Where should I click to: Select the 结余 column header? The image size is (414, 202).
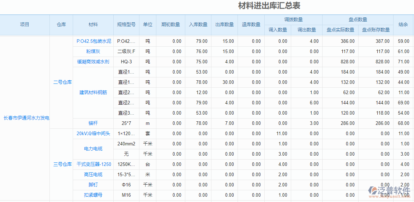point(403,25)
